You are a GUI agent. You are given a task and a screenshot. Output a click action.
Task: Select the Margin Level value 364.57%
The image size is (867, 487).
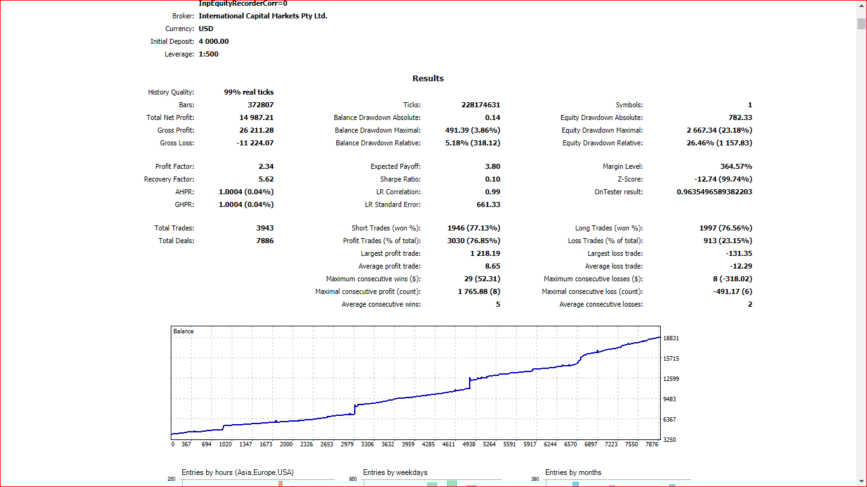(736, 166)
